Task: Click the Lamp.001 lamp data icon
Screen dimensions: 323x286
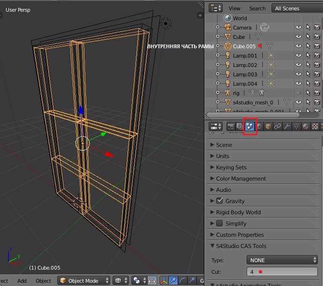Action: tap(271, 55)
